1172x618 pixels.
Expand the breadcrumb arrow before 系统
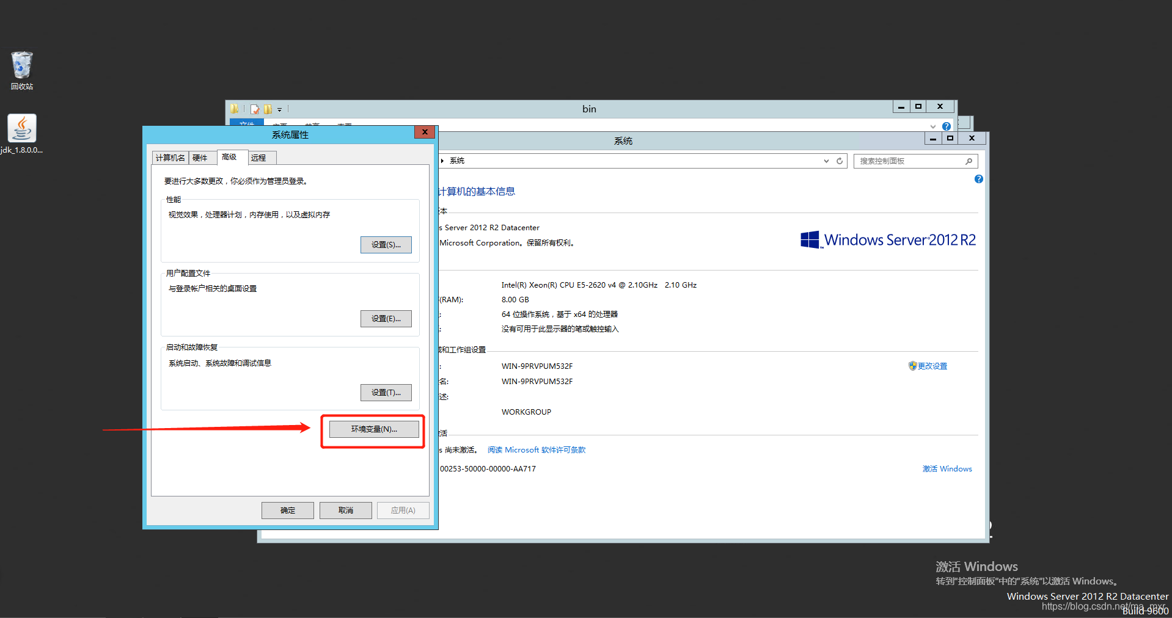pyautogui.click(x=442, y=161)
